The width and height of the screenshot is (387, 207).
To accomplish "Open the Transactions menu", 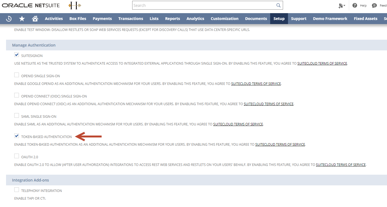I will tap(131, 19).
